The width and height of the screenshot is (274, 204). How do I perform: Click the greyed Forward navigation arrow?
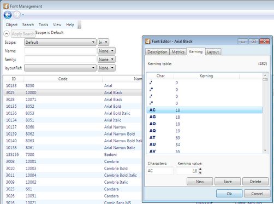tap(17, 15)
